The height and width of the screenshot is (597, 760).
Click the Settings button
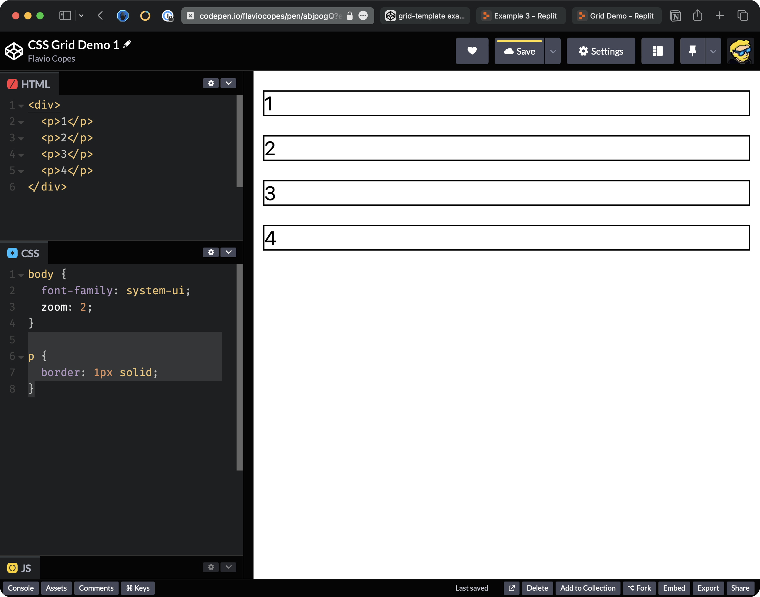point(601,51)
